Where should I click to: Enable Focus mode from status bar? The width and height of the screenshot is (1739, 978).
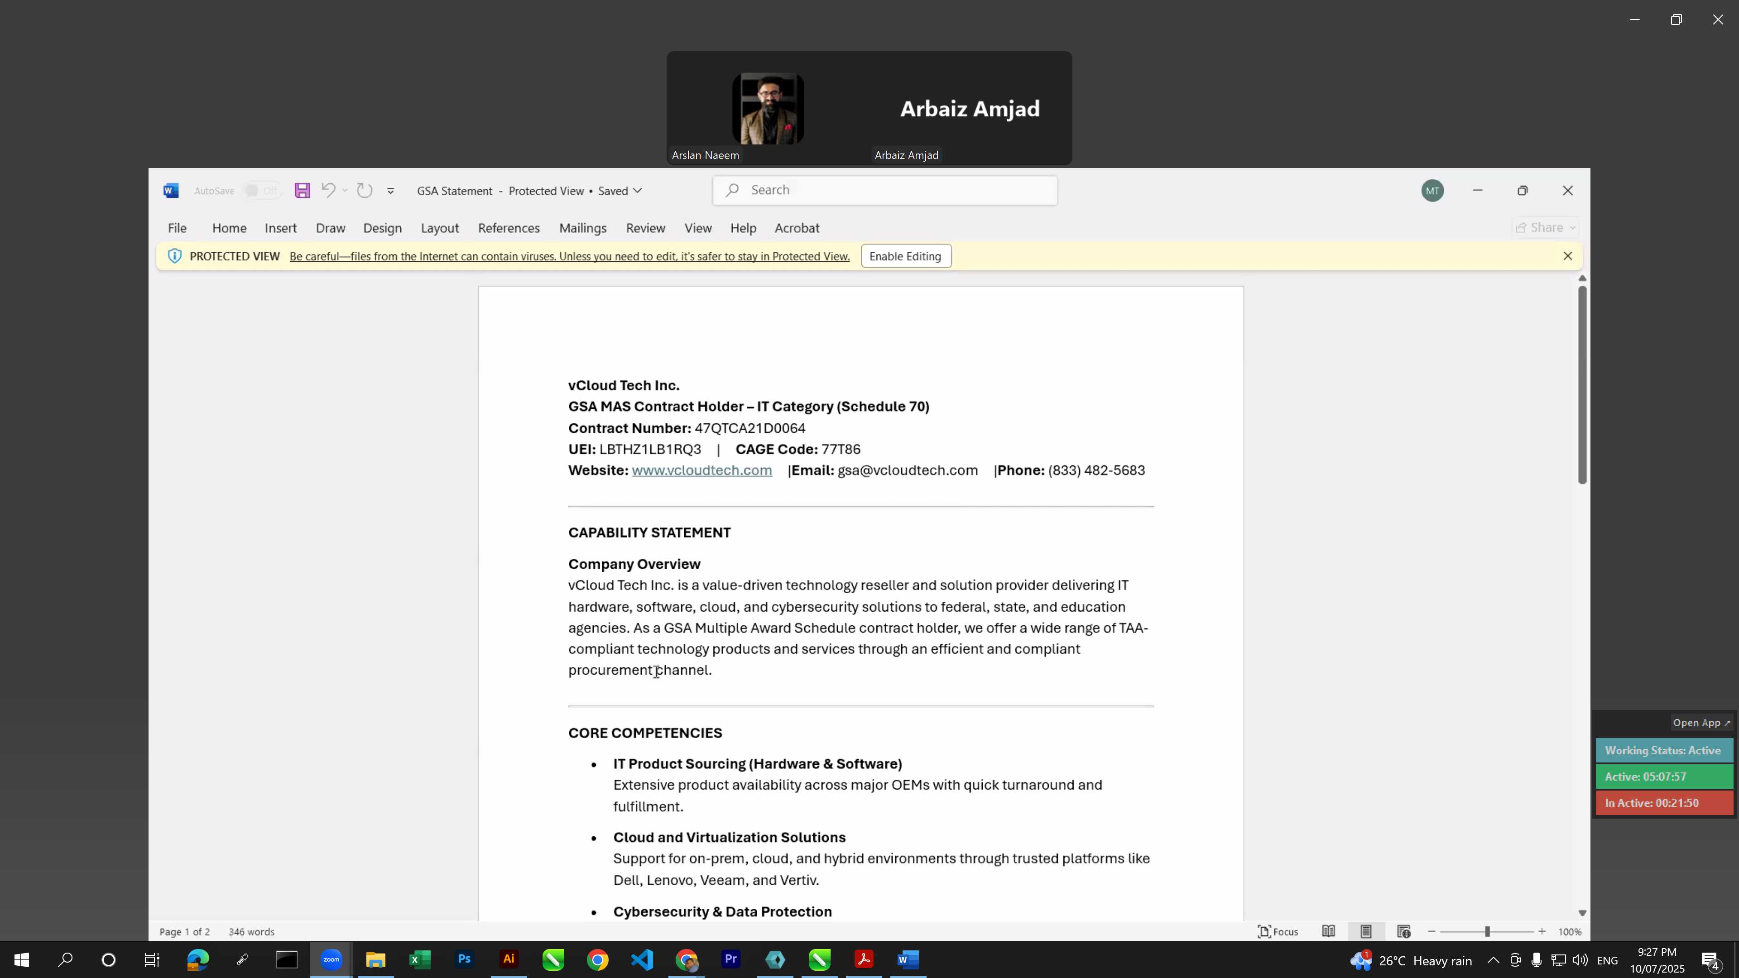[x=1277, y=931]
